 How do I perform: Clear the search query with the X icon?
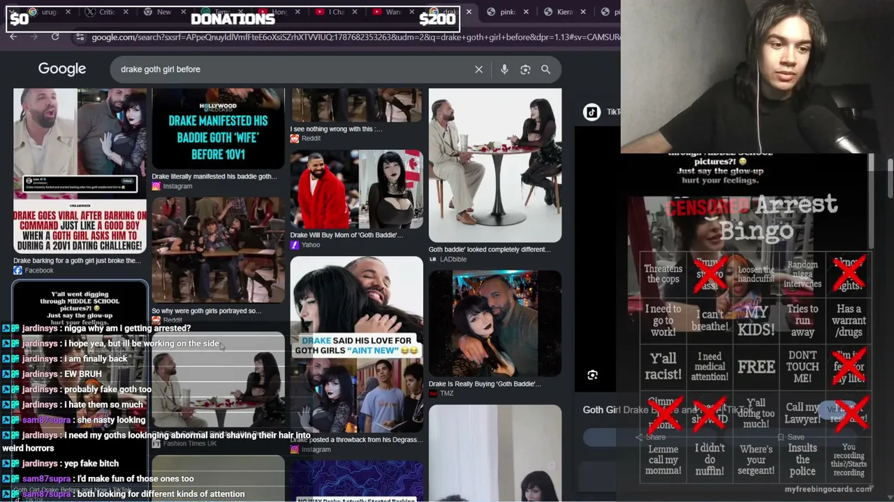(x=478, y=69)
